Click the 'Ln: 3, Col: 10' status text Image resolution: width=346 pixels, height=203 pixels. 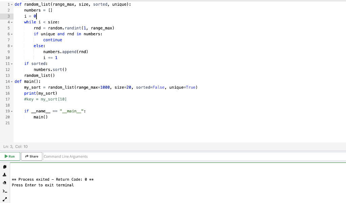coord(16,146)
